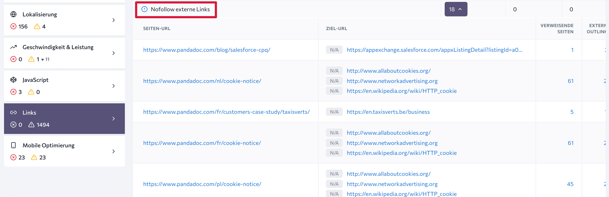Click the red error icon showing 156
Screen dimensions: 609x197
[x=13, y=26]
